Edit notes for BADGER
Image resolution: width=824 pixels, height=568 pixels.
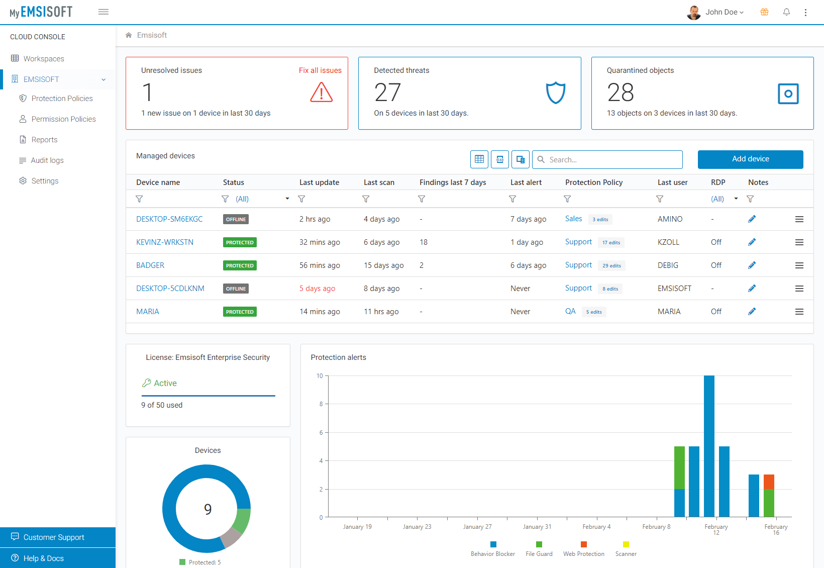752,265
